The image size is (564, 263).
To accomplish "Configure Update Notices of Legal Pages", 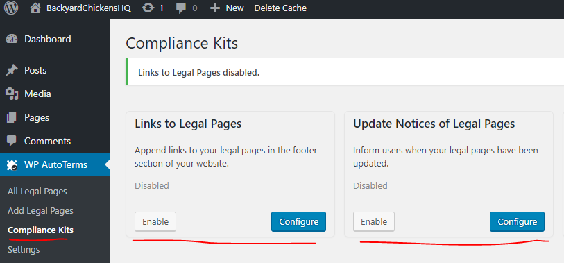I will point(517,221).
